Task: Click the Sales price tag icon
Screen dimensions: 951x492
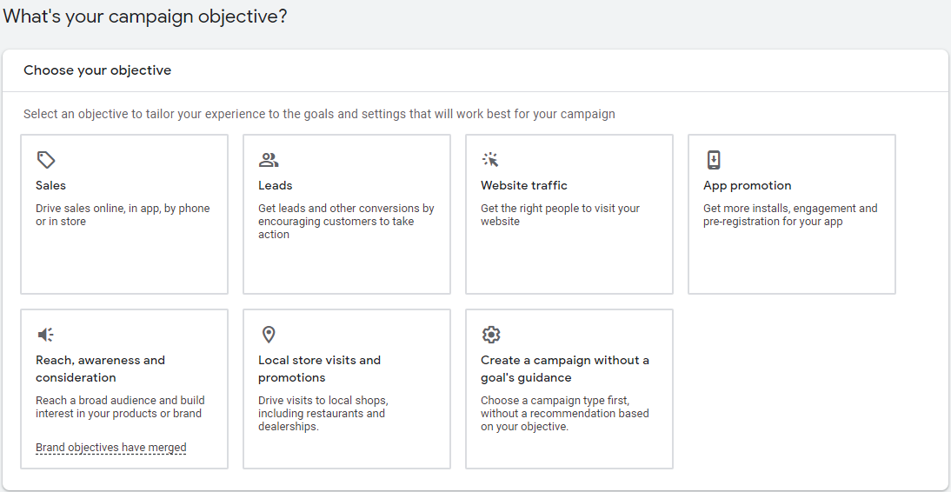Action: [x=46, y=160]
